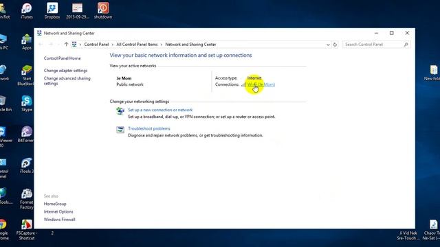This screenshot has width=440, height=247.
Task: Click the address bar Control Panel icon
Action: [x=74, y=44]
